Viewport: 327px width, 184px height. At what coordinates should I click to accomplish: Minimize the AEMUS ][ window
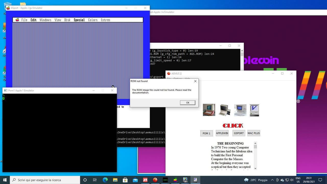point(273,73)
